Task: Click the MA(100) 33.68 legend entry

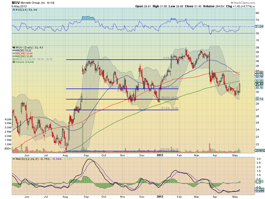Action: click(x=24, y=53)
